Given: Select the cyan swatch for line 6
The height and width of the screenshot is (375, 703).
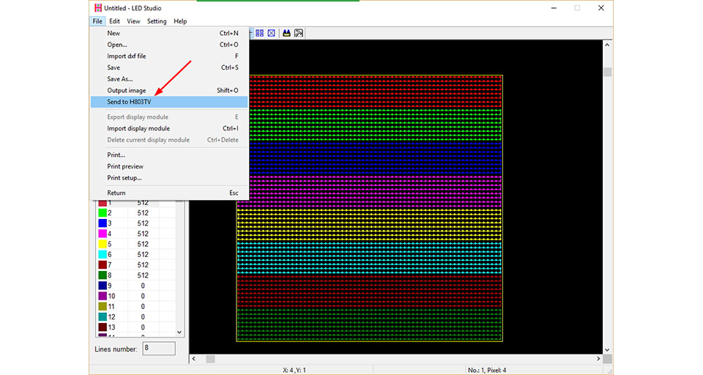Looking at the screenshot, I should 103,254.
